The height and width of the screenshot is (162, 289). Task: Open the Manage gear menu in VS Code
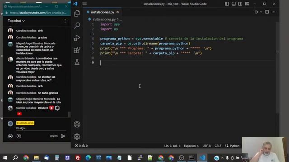pos(77,136)
